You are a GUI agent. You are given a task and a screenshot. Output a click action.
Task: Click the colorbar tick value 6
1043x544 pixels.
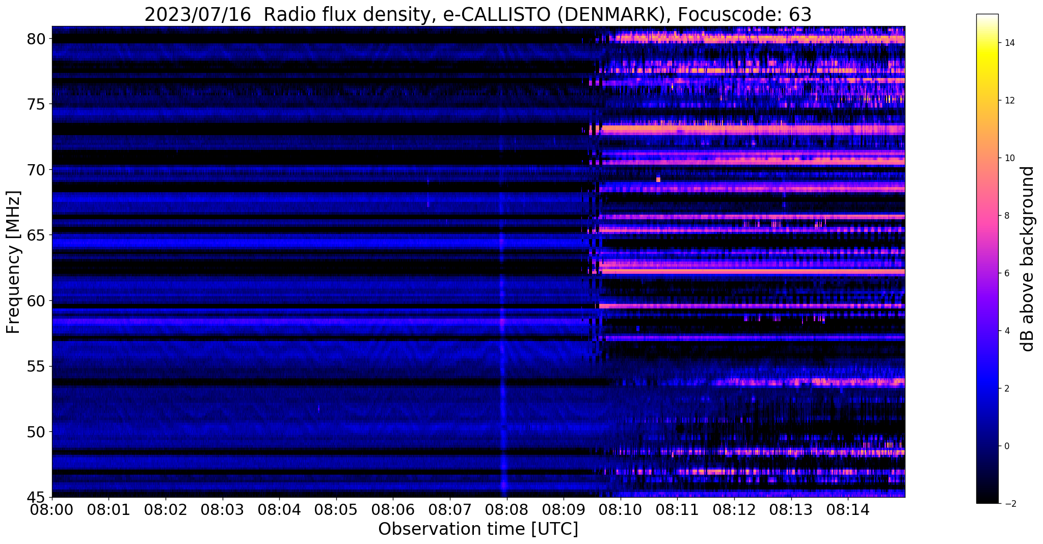pos(1006,273)
